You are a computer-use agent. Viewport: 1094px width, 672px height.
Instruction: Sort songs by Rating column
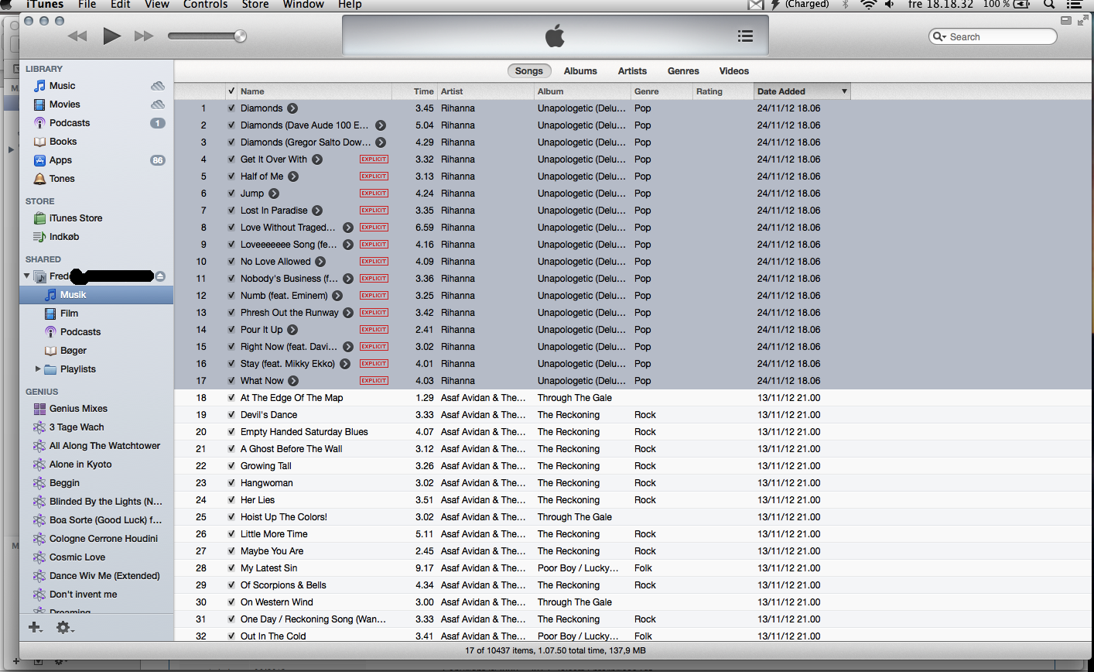[x=723, y=91]
